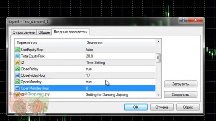Screen dimensions: 216x121
Task: Select the CloseFriday variable name
Action: (x=29, y=69)
